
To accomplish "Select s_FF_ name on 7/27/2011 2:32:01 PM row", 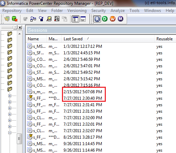I will pyautogui.click(x=39, y=124).
